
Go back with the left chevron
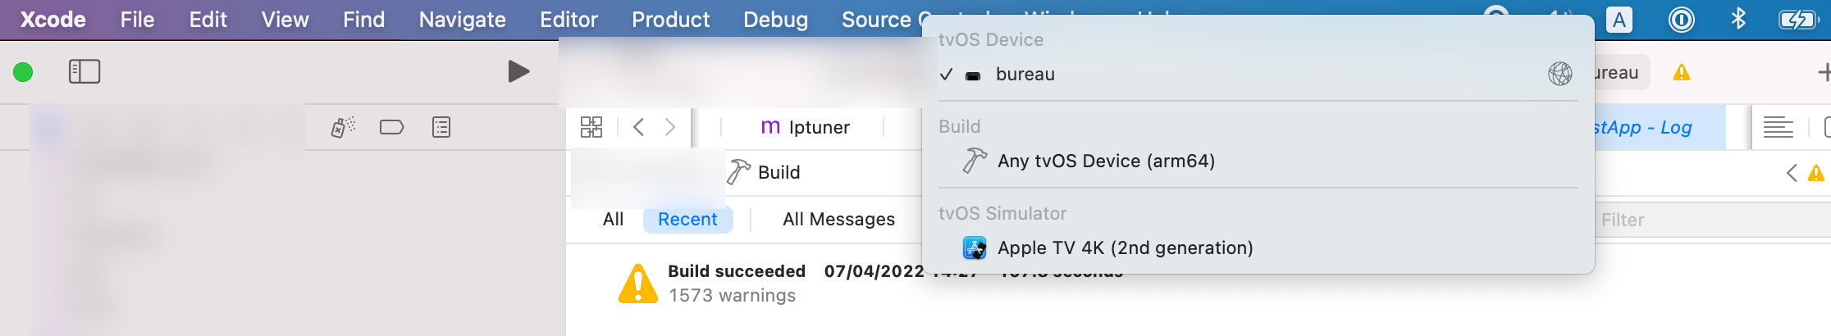point(639,127)
